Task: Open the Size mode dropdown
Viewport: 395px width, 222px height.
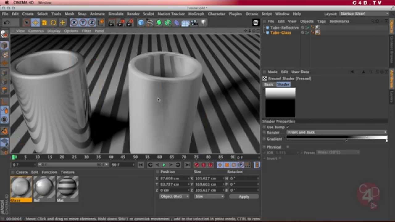Action: [x=209, y=196]
